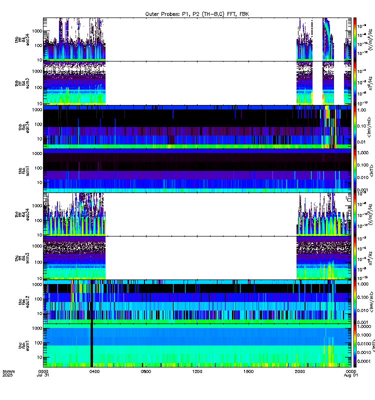Click the color bar of the thb fbk scm1 panel

pyautogui.click(x=355, y=170)
